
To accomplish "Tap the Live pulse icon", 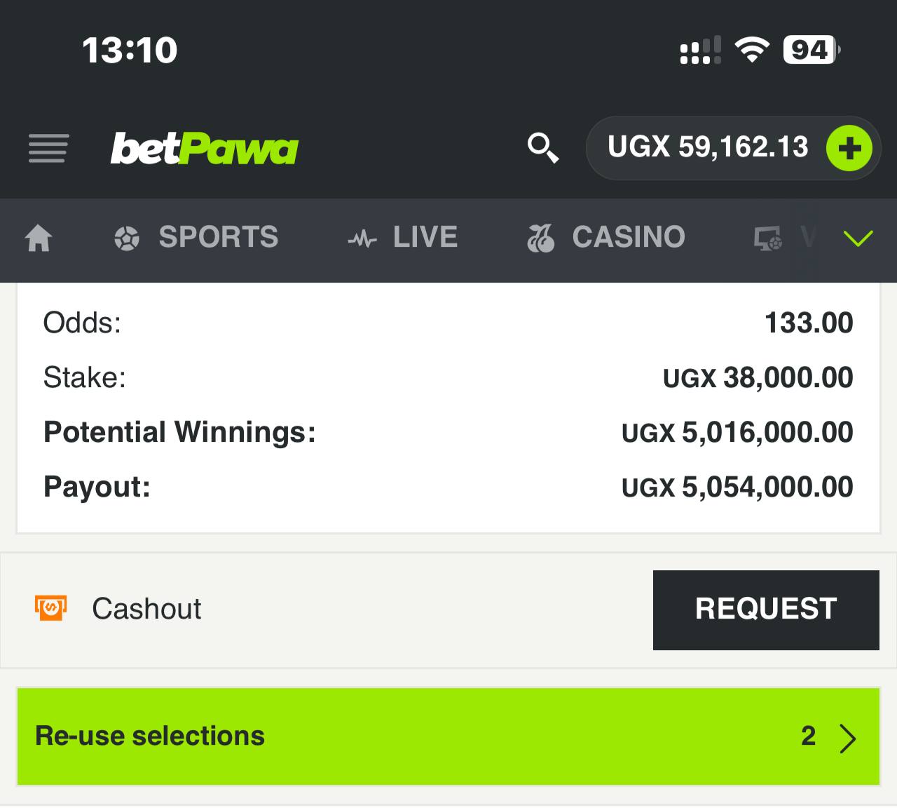I will point(362,240).
